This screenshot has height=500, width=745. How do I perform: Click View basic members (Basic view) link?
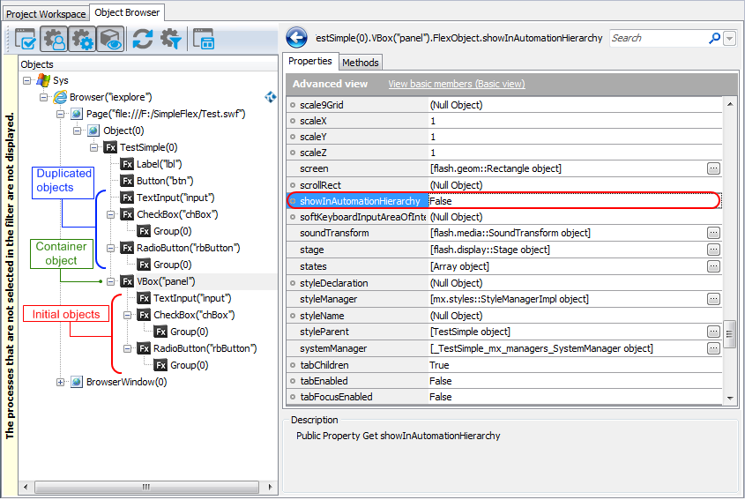(x=456, y=84)
